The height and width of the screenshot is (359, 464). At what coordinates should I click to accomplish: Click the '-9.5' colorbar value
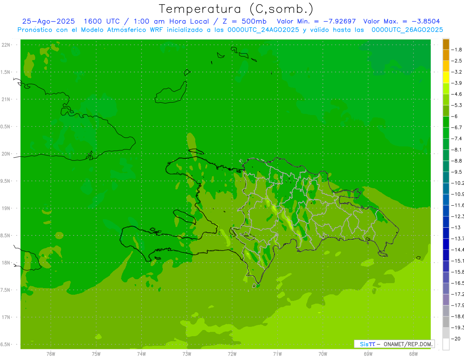(457, 172)
